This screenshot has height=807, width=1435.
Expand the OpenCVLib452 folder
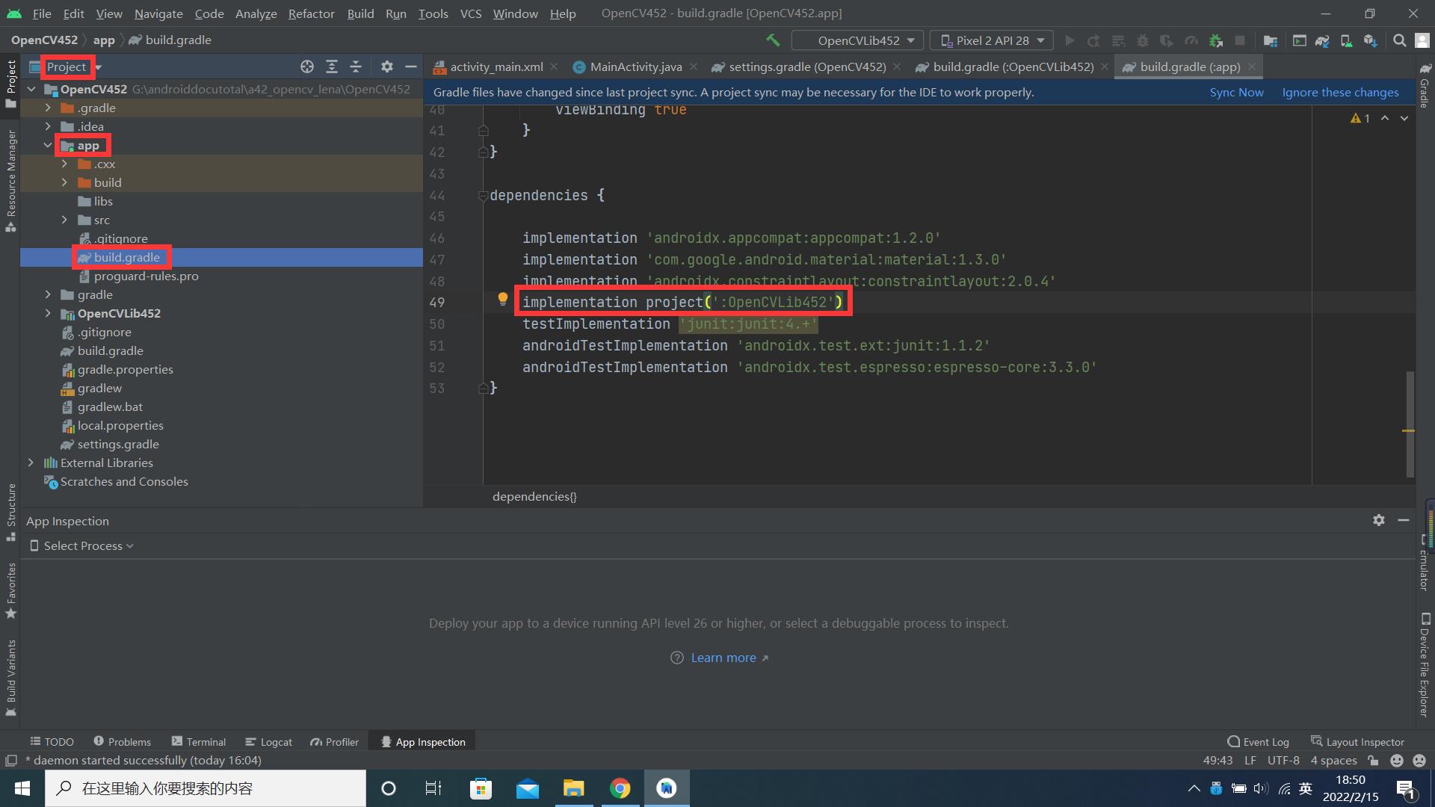47,313
